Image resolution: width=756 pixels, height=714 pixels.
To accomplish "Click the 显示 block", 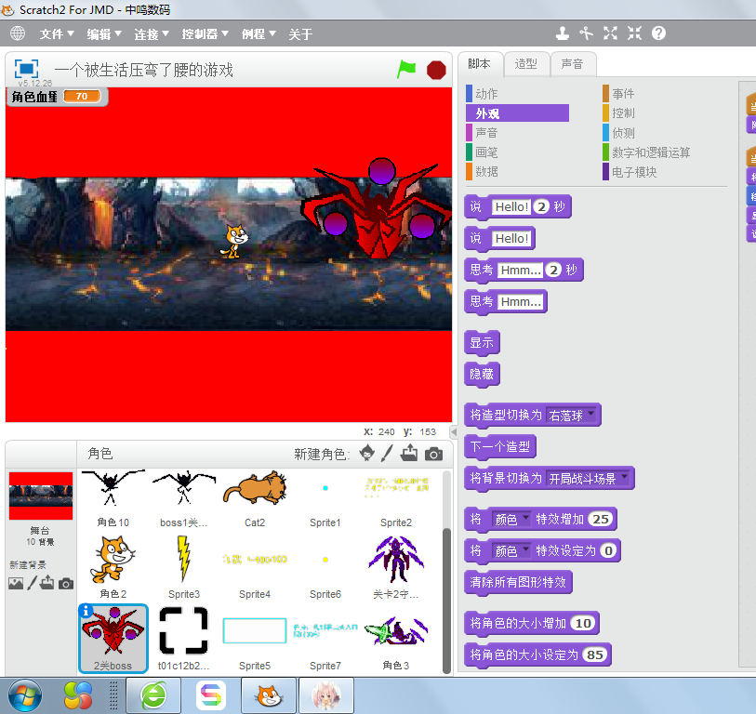I will tap(482, 343).
